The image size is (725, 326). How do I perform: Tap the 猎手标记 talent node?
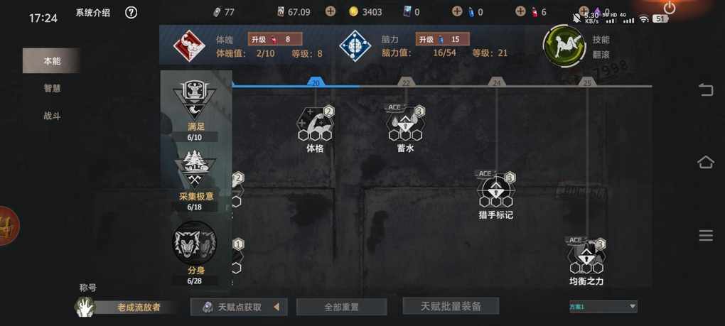coord(496,190)
